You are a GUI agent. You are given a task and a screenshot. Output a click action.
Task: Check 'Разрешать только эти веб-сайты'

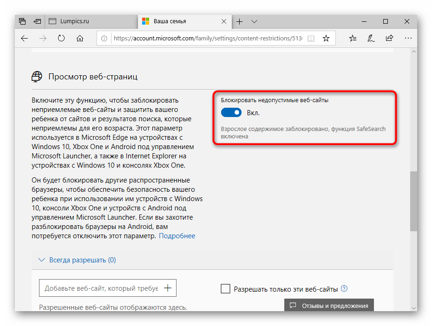click(x=225, y=288)
